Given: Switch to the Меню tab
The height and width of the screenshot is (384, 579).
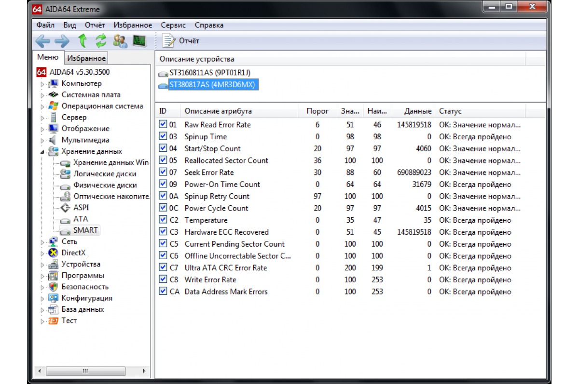Looking at the screenshot, I should 48,57.
